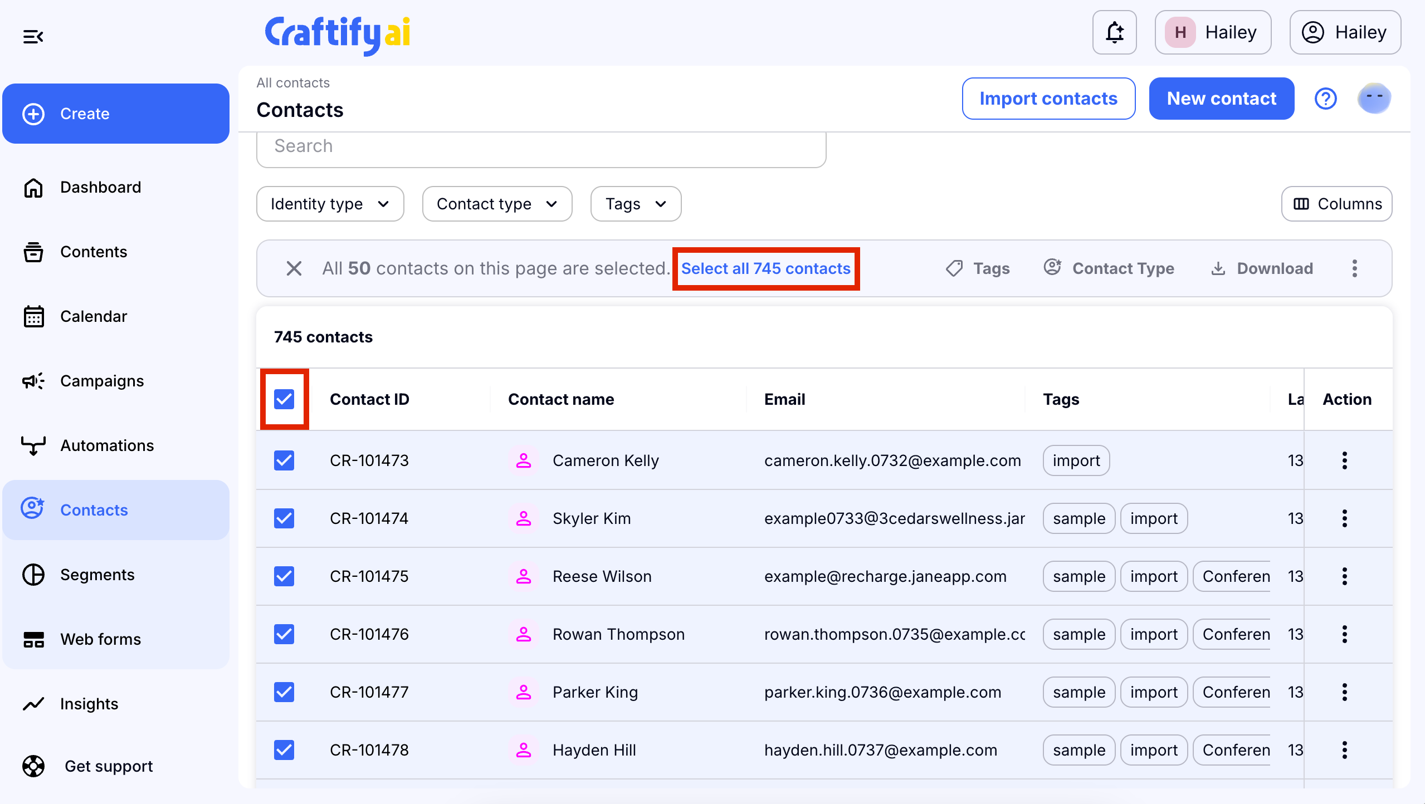The height and width of the screenshot is (804, 1425).
Task: Click Import contacts button
Action: pos(1048,99)
